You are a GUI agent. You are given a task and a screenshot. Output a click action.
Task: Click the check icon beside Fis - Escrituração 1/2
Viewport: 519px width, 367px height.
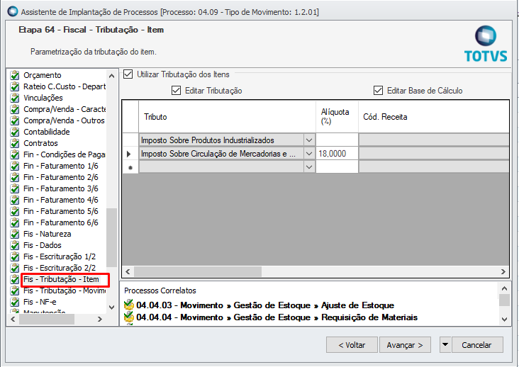(x=15, y=256)
